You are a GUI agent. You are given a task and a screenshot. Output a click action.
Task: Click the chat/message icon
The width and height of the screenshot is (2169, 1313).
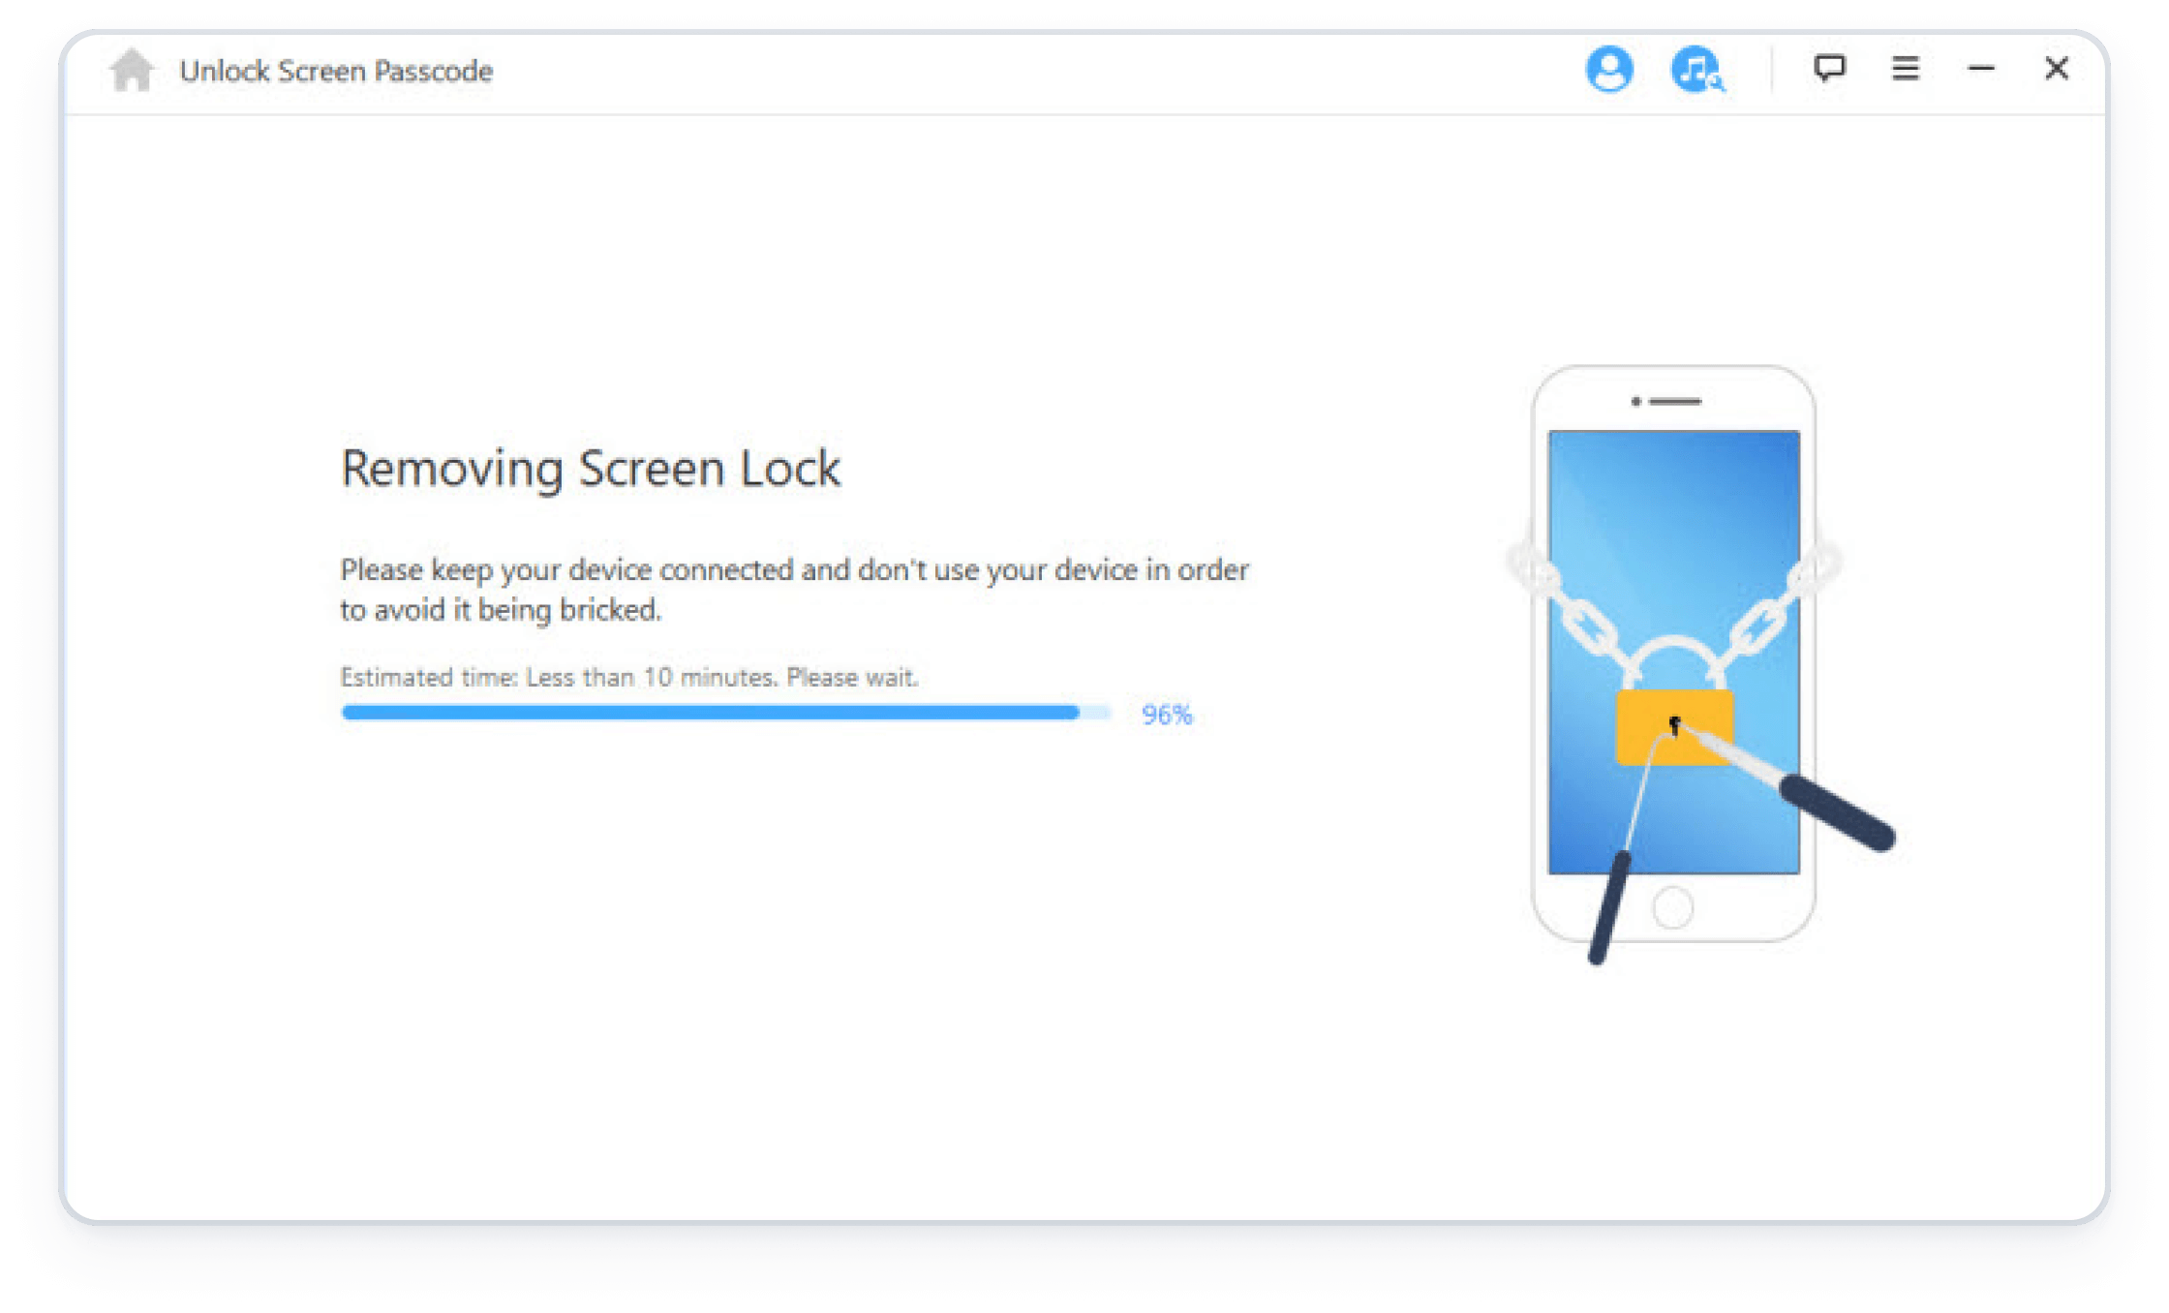[1820, 68]
